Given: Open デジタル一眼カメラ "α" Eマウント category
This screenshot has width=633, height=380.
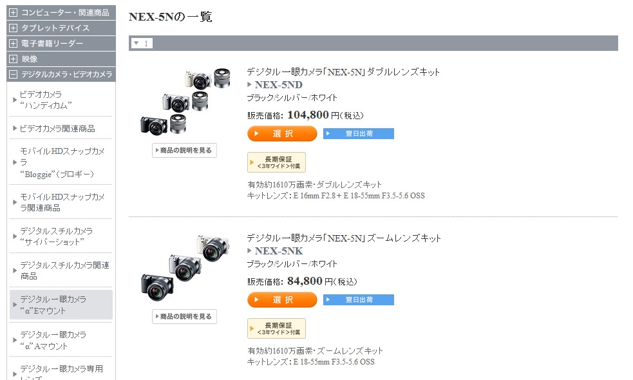Looking at the screenshot, I should 53,305.
